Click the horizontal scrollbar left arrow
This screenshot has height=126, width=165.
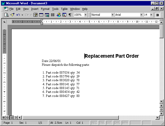click(20, 117)
